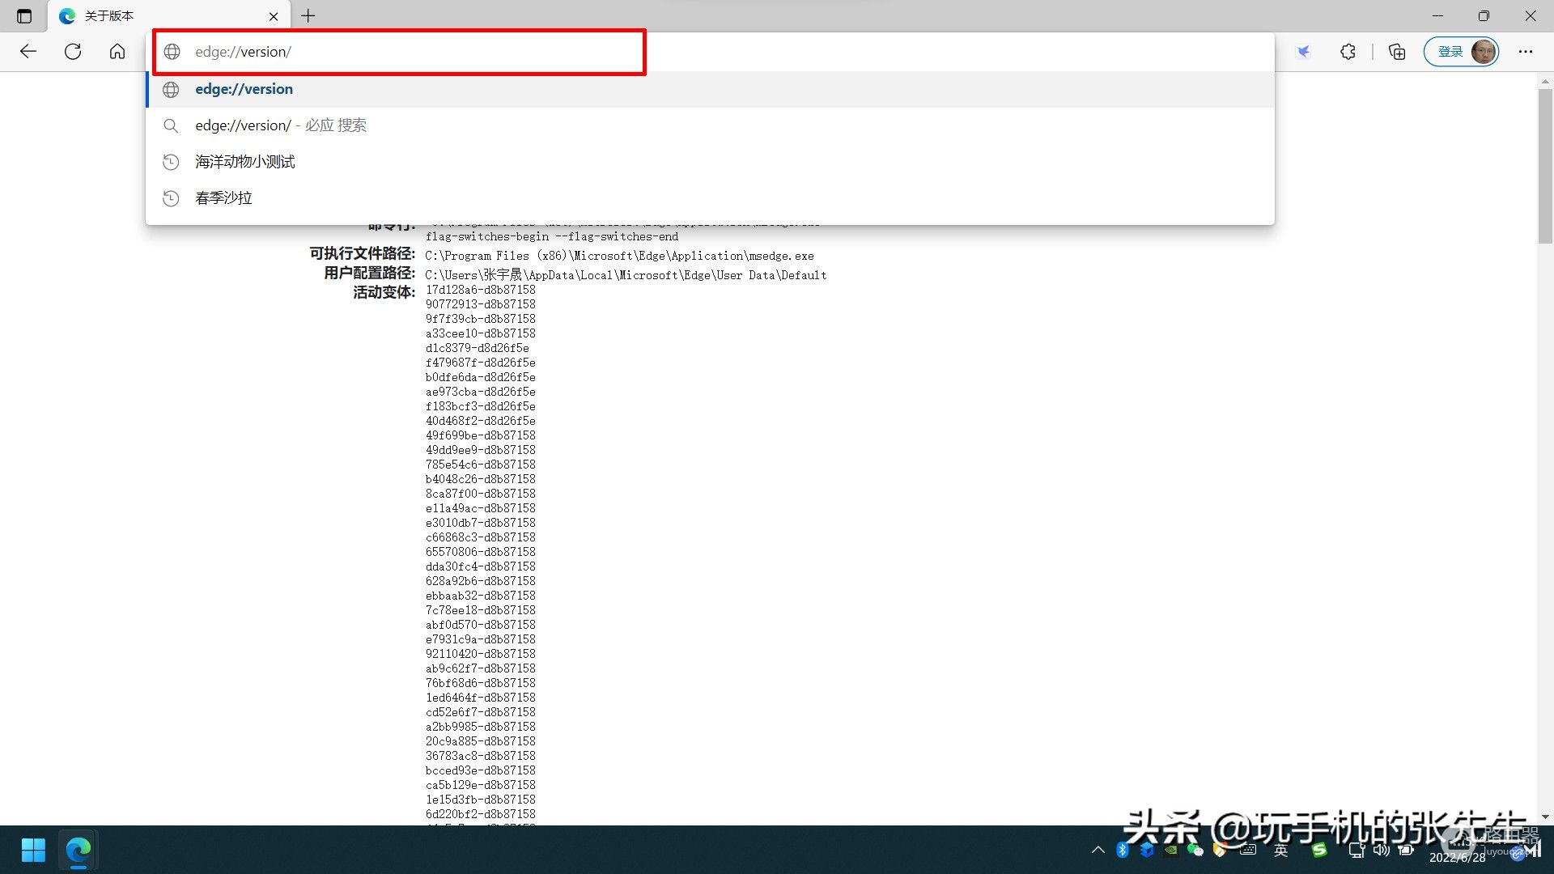
Task: Open the volume speaker tray icon
Action: point(1382,850)
